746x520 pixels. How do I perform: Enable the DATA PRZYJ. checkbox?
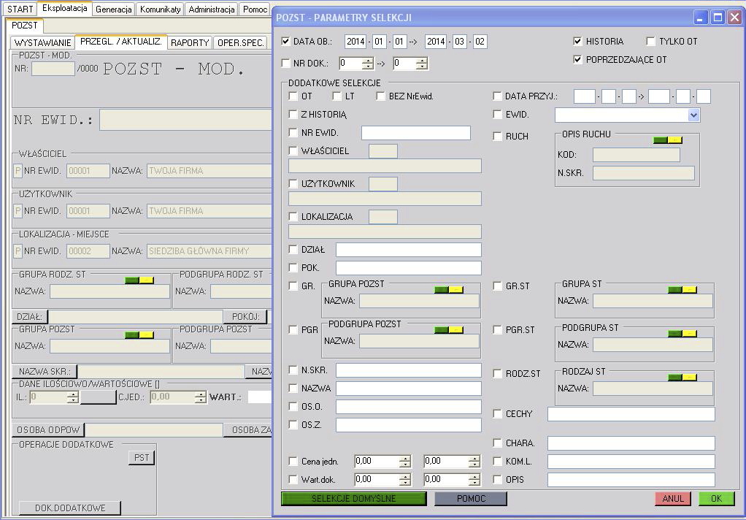pyautogui.click(x=497, y=96)
